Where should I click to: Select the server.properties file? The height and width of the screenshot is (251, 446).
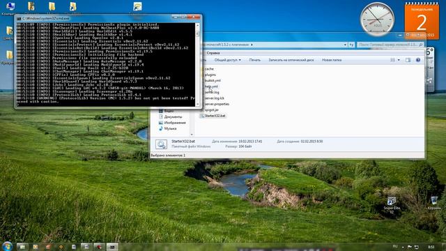coord(217,104)
